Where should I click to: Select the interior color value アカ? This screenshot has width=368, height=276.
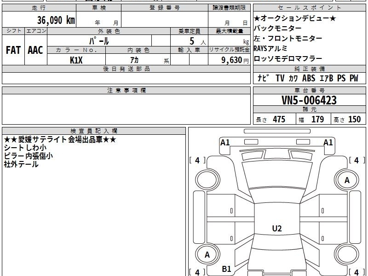[134, 60]
